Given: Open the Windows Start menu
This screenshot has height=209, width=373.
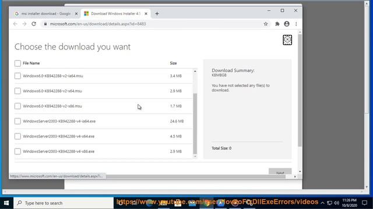Looking at the screenshot, I should (6, 203).
